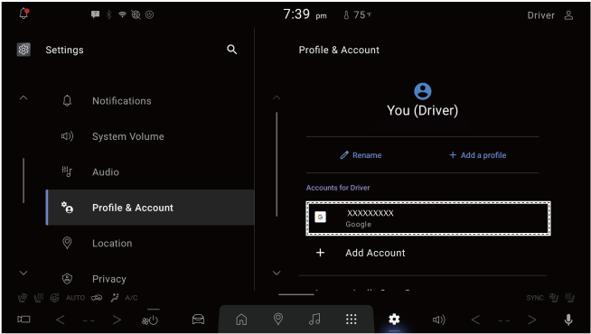
Task: Open the navigation map pin icon
Action: [x=278, y=320]
